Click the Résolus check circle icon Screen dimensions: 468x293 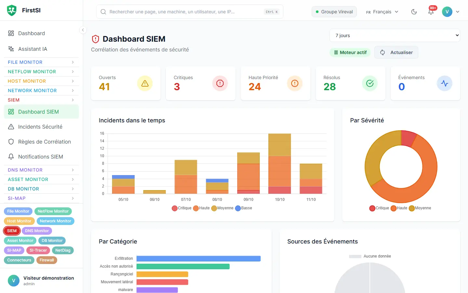tap(370, 83)
